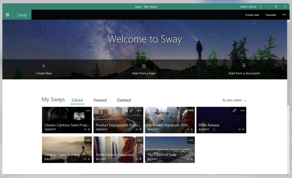Viewport: 292px width, 178px height.
Task: Click views eye icon on Contoso Sales Training card
Action: (85, 159)
